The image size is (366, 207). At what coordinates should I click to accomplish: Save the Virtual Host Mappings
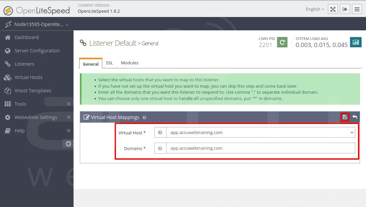coord(345,117)
